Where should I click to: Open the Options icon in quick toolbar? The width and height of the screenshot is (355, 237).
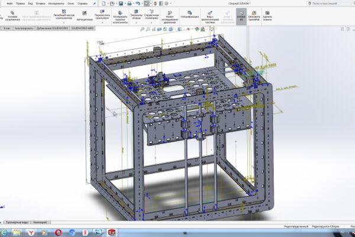pyautogui.click(x=166, y=4)
